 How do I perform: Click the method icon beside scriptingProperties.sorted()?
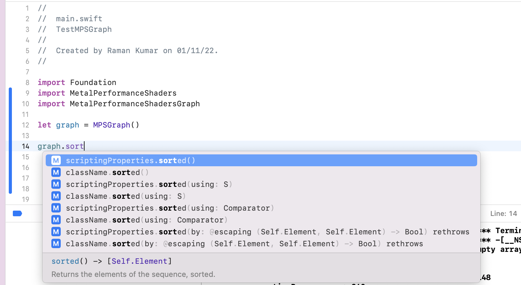(56, 161)
